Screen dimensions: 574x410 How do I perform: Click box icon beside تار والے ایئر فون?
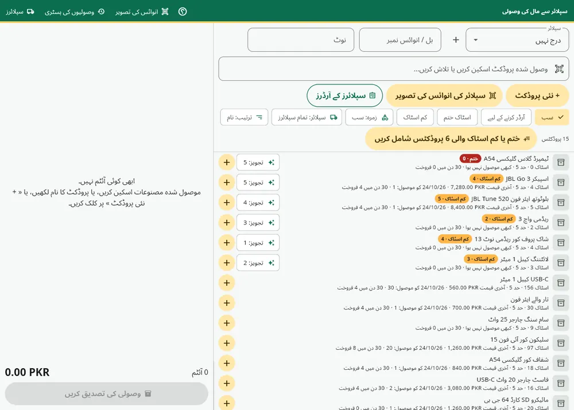[x=561, y=303]
